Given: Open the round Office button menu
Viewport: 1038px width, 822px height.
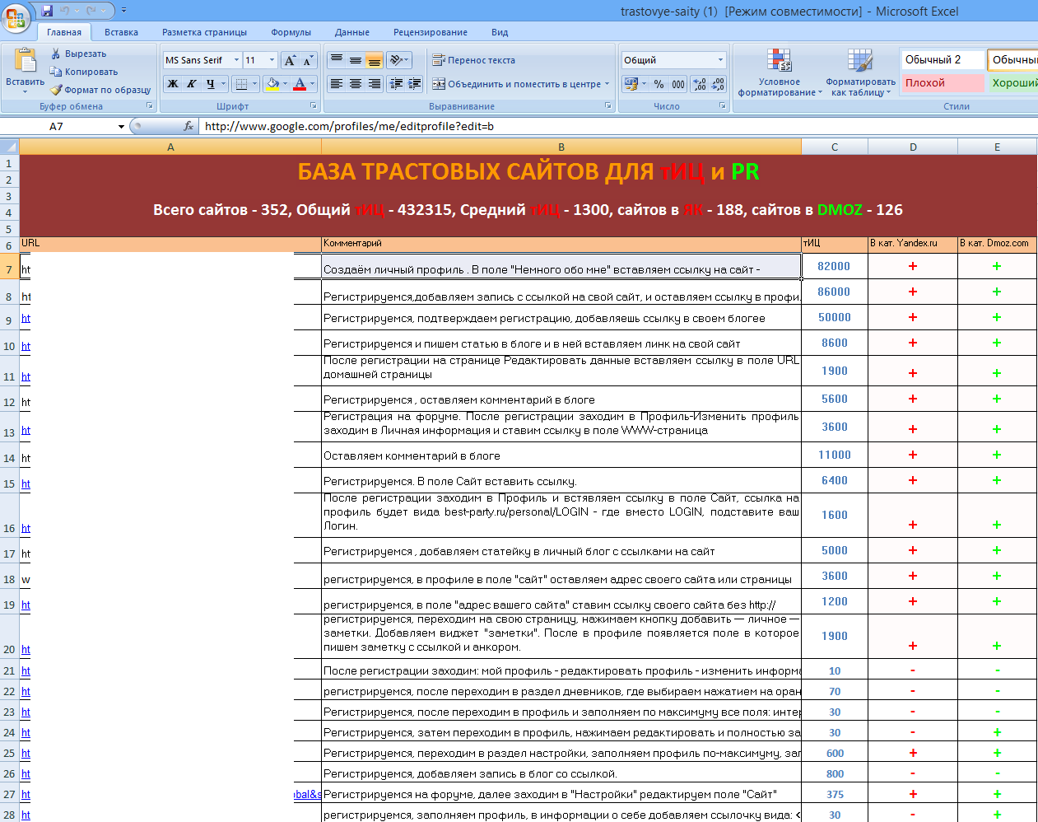Looking at the screenshot, I should coord(15,18).
